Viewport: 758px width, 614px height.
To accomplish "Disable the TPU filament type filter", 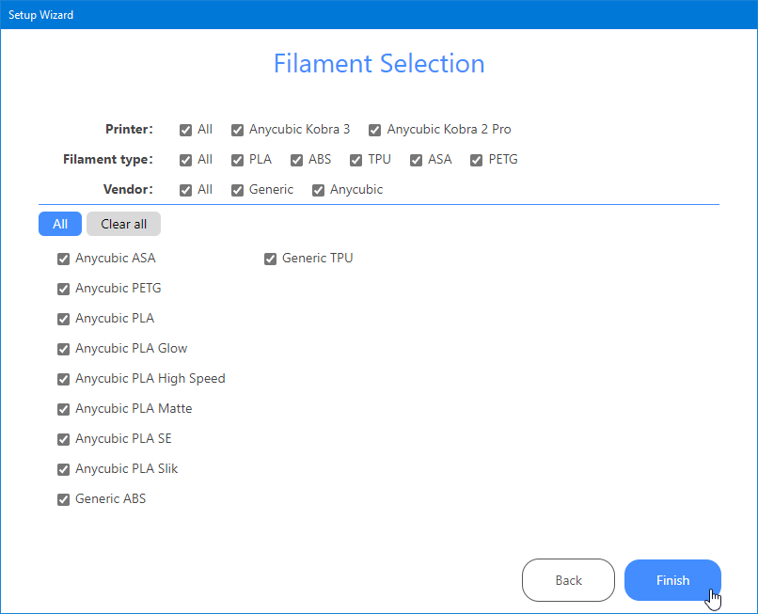I will (356, 160).
